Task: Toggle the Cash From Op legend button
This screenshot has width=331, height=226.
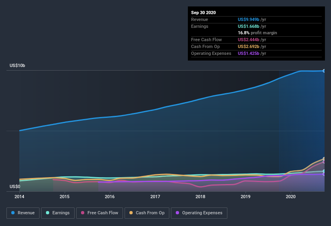Action: [x=147, y=213]
